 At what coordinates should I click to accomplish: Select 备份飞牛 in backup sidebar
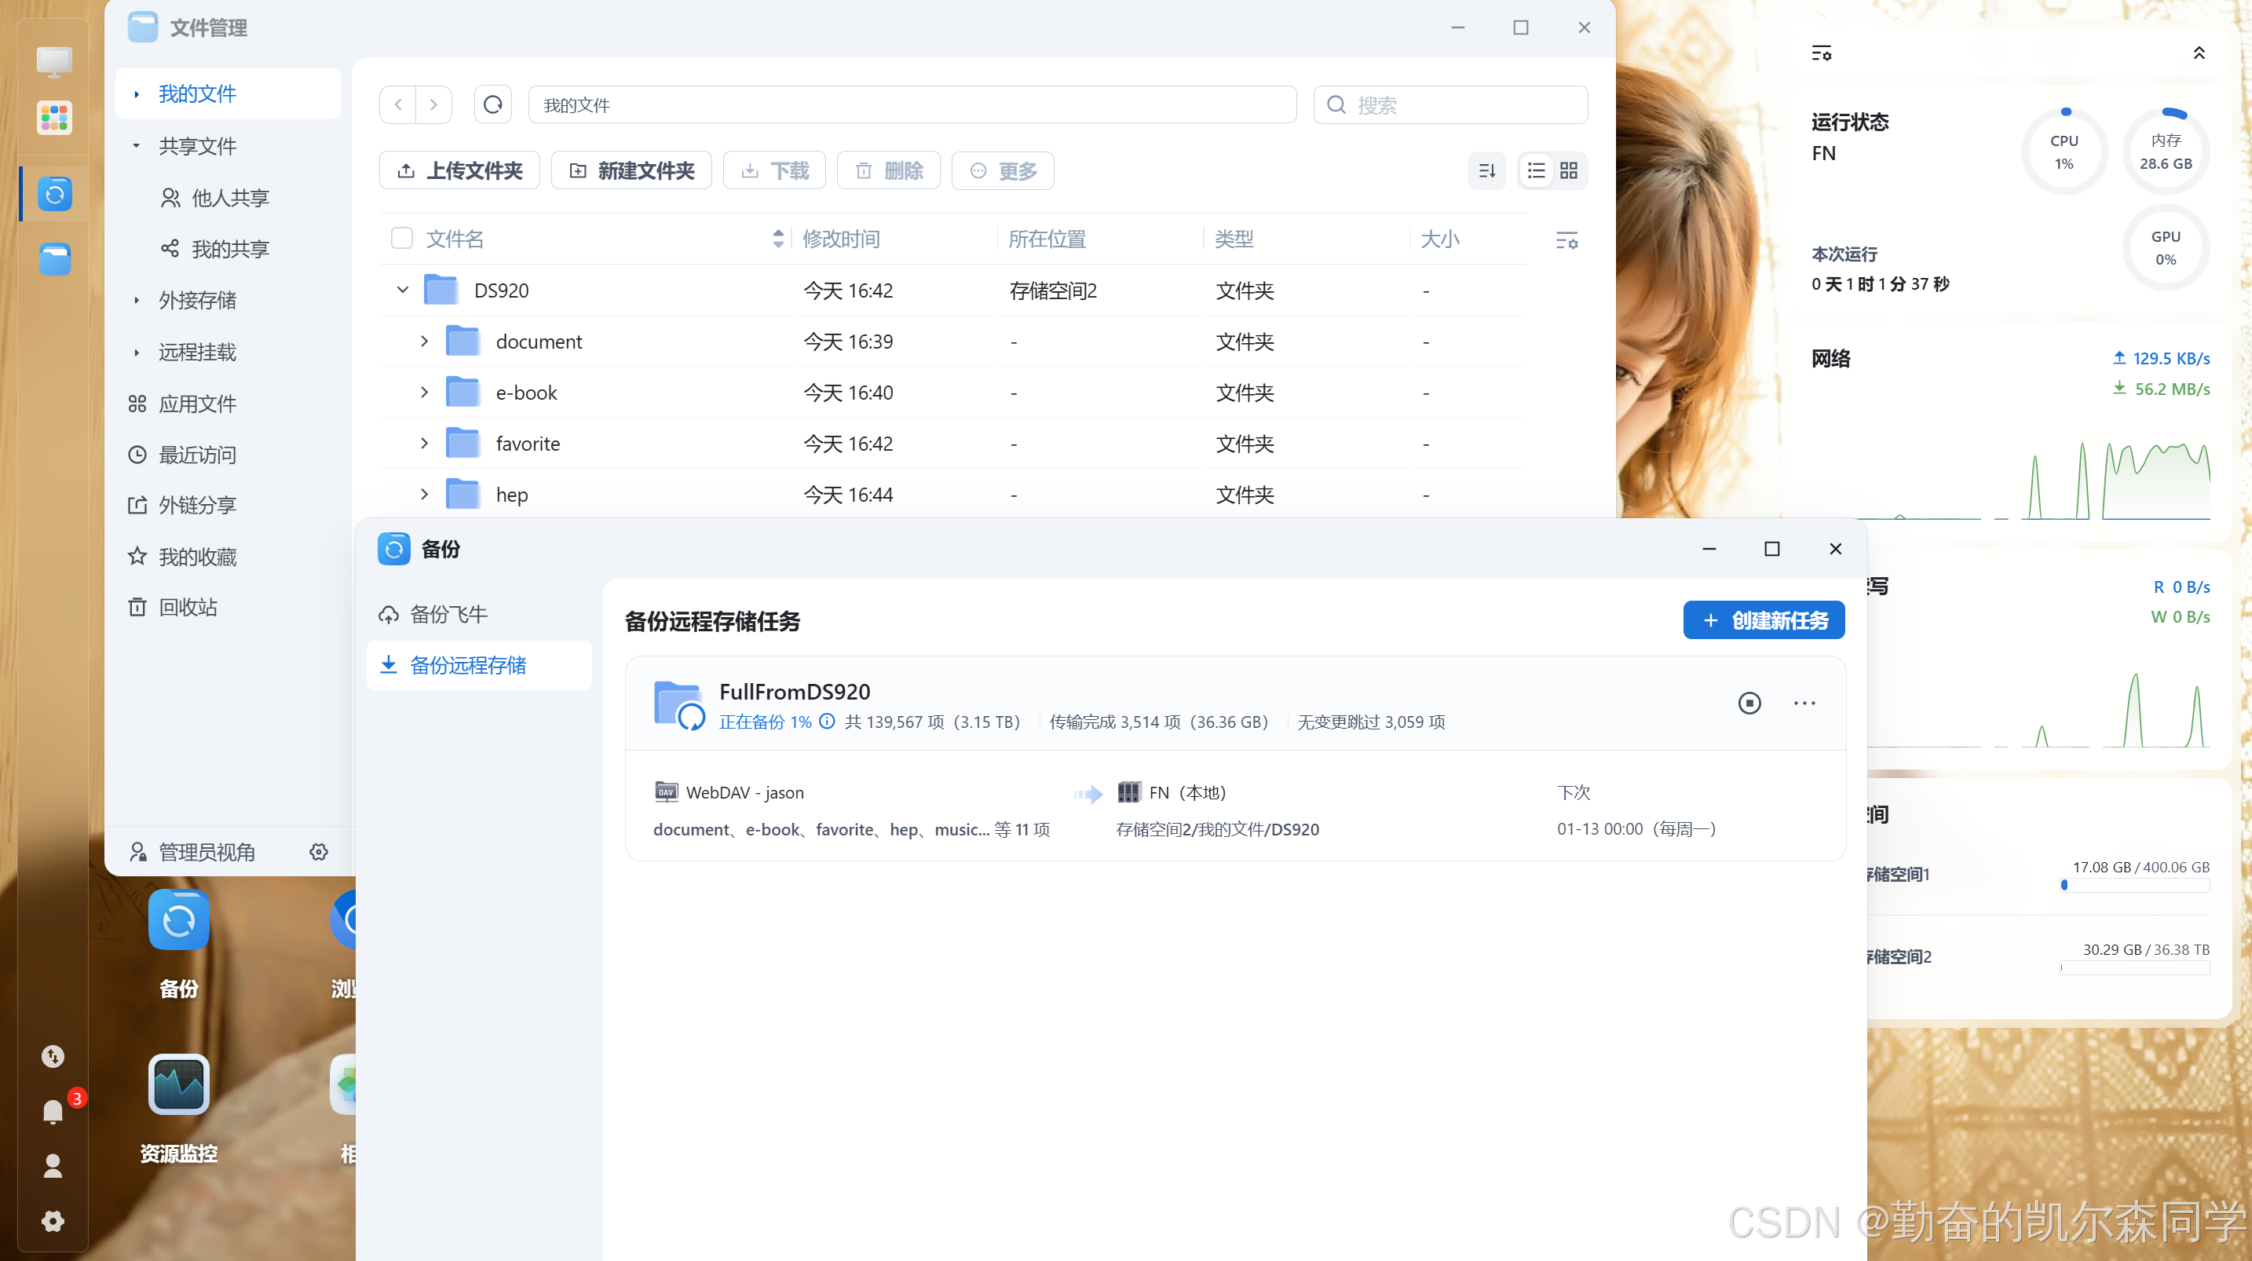coord(448,614)
